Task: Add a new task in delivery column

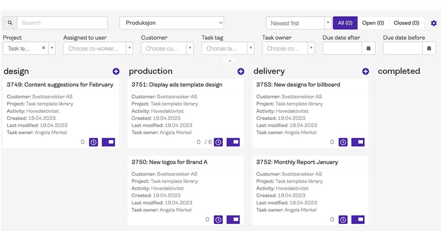Action: 365,71
